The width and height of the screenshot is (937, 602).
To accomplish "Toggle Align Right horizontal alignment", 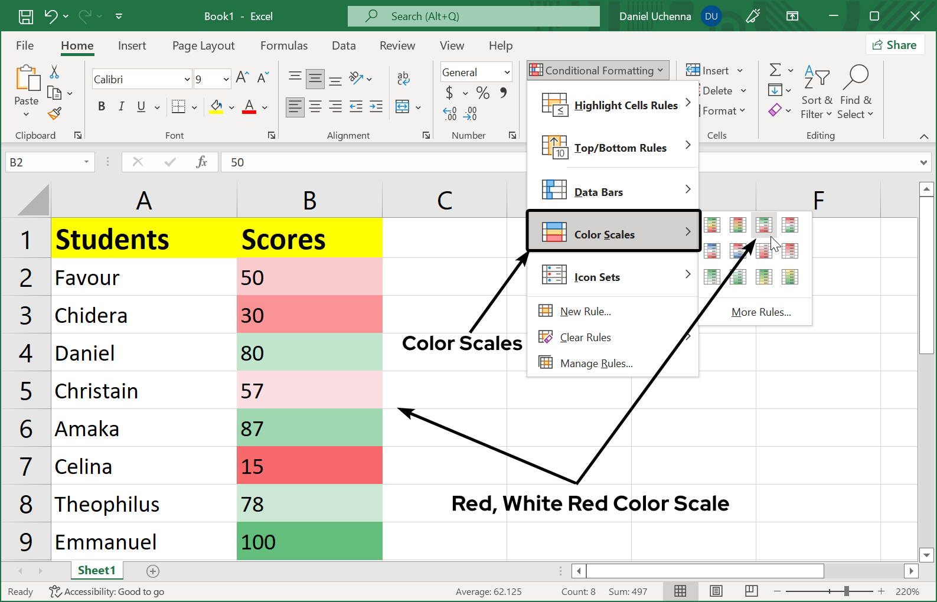I will click(x=335, y=107).
